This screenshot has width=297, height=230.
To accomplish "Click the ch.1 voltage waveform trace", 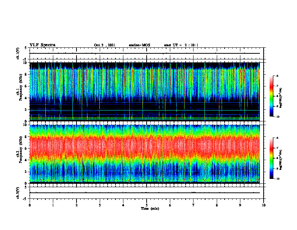I will pos(145,53).
